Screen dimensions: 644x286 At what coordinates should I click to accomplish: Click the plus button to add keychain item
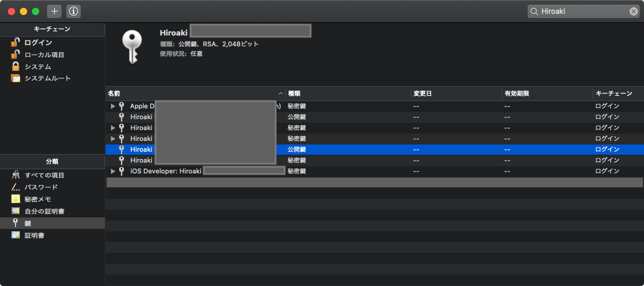[x=54, y=11]
